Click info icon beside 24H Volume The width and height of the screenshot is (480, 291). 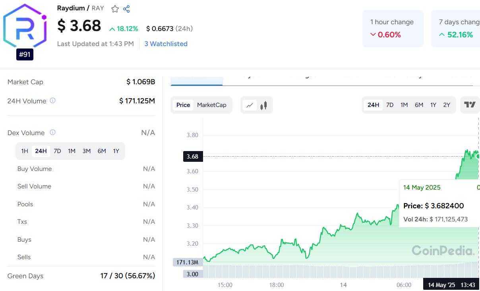click(x=52, y=101)
